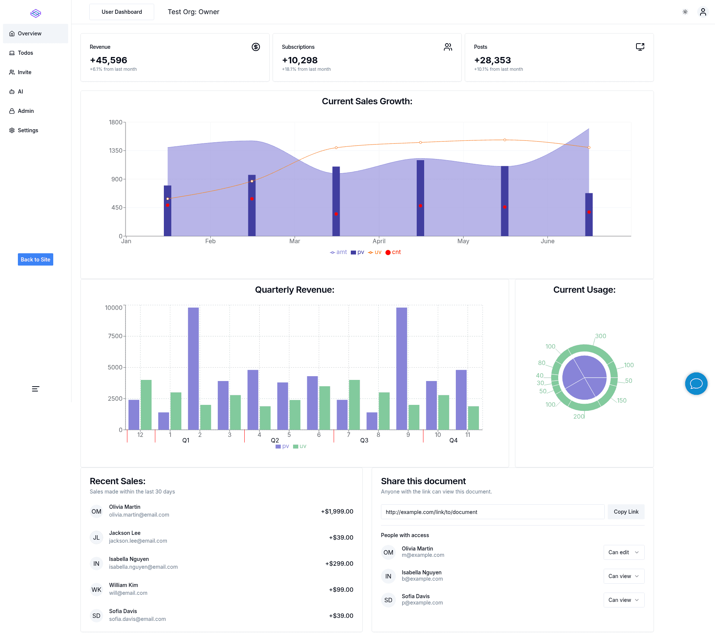
Task: Click the tall Quarterly Revenue bar at 9
Action: (402, 369)
